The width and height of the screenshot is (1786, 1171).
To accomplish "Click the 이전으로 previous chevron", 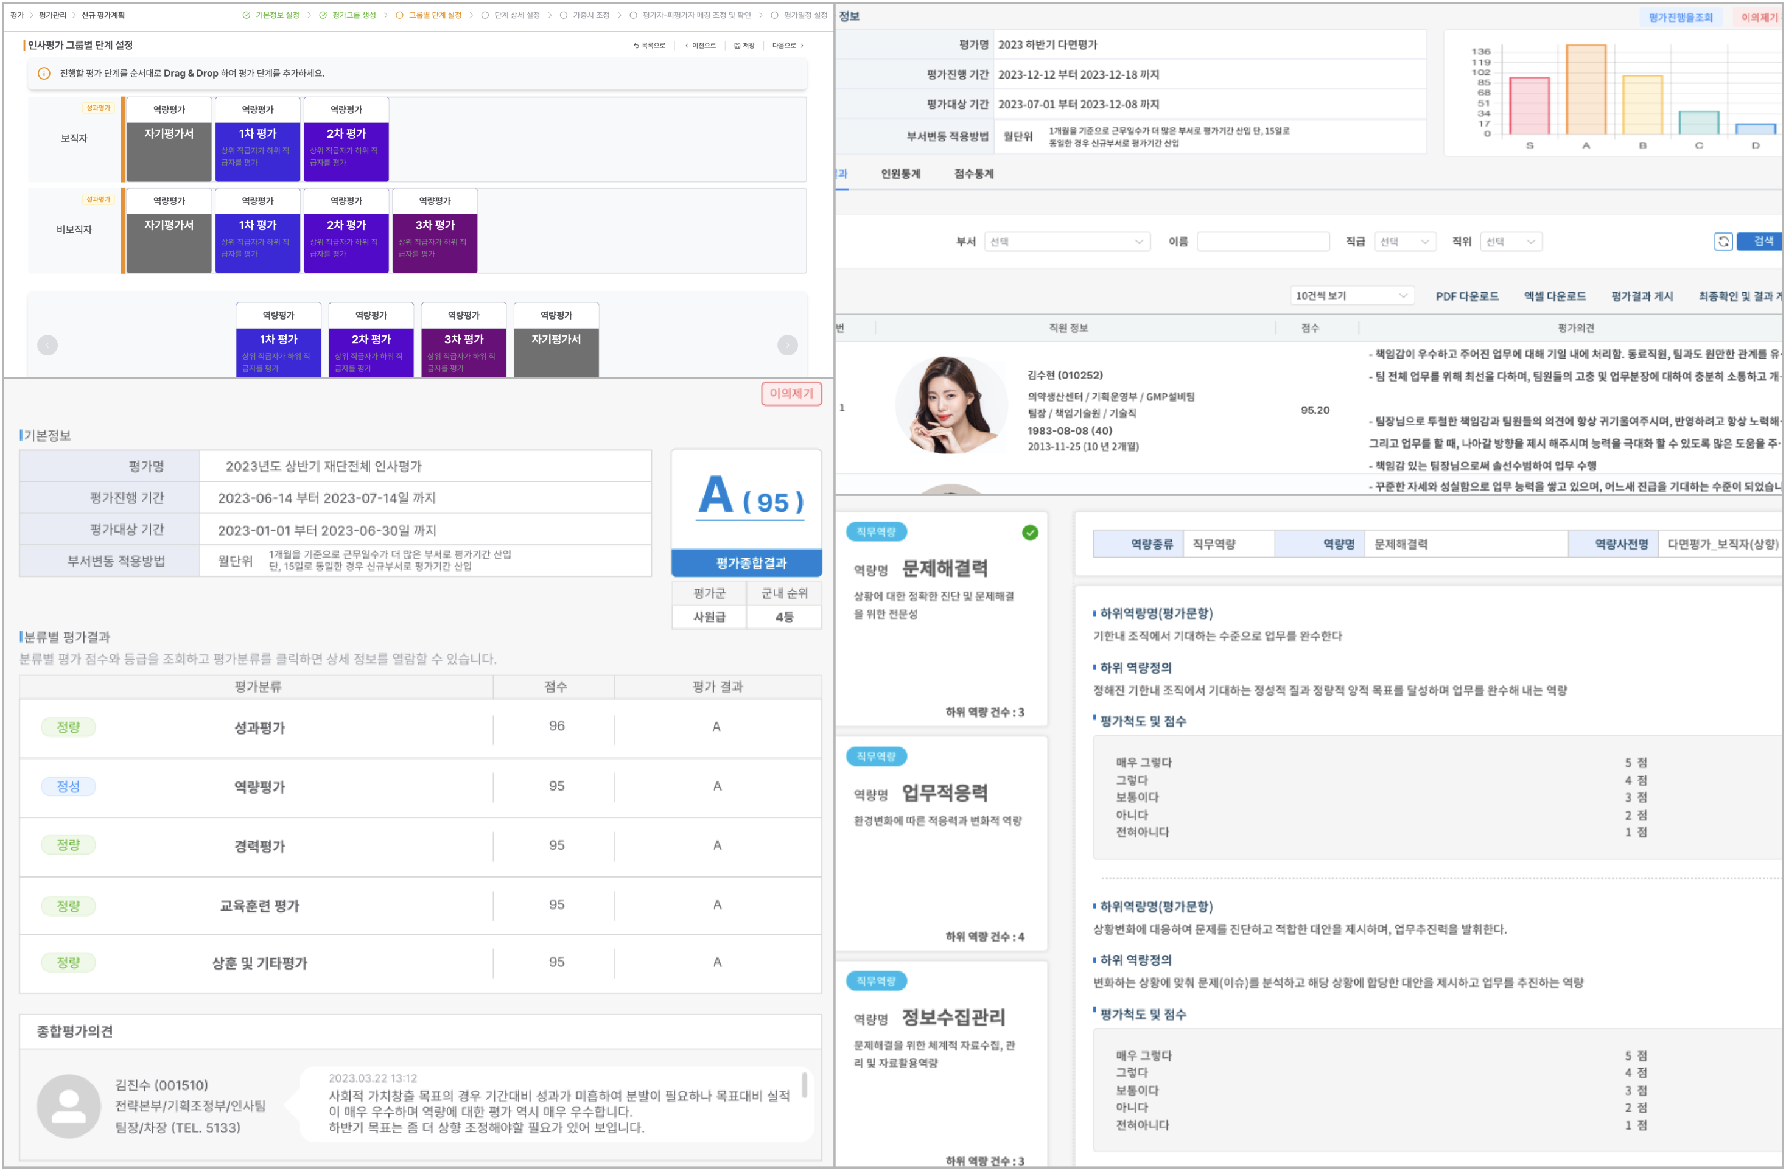I will 687,46.
